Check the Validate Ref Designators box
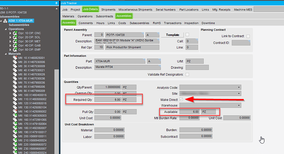284x154 pixels. point(187,75)
